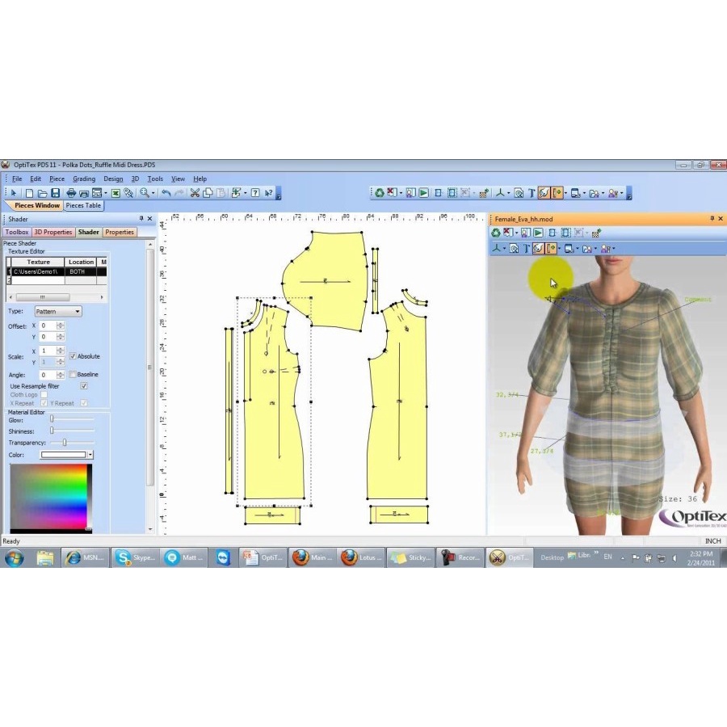The image size is (727, 727).
Task: Toggle the X Repeat checkbox
Action: [x=44, y=403]
